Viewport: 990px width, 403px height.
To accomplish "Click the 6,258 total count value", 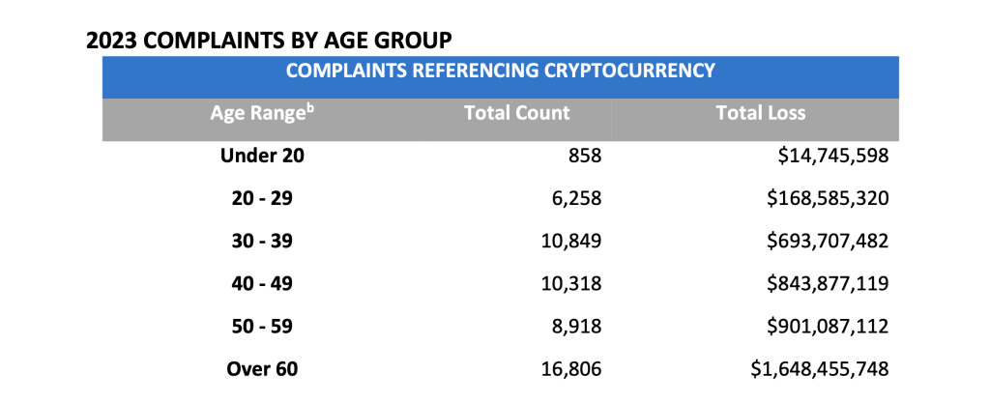I will click(x=576, y=199).
